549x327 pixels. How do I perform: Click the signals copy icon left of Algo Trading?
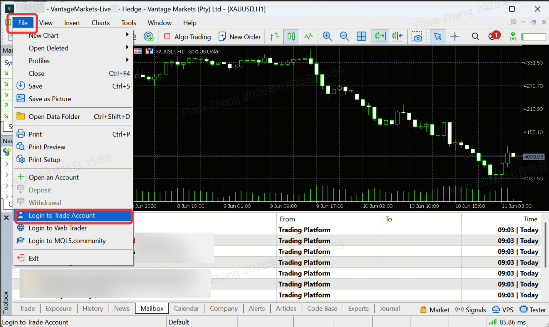[149, 37]
